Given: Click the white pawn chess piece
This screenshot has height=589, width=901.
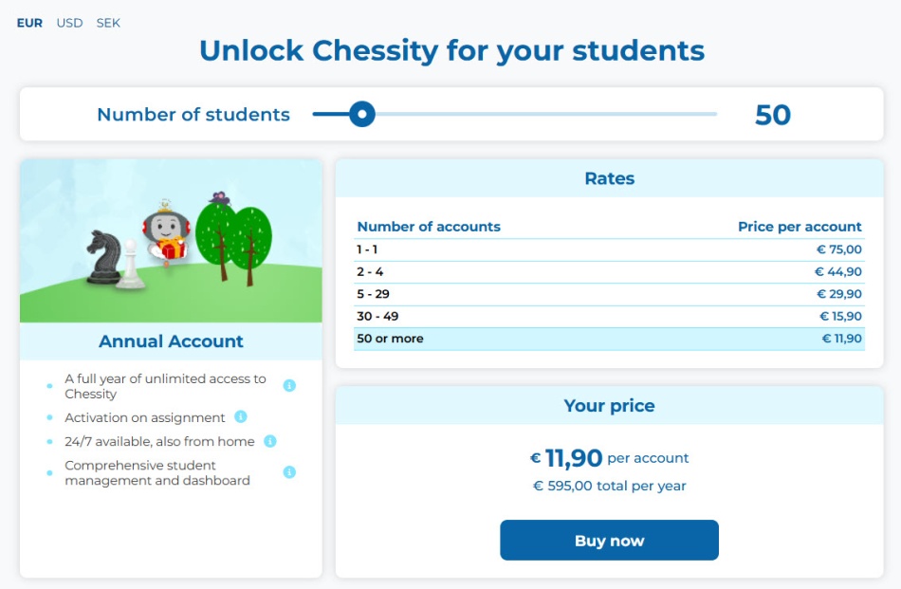Looking at the screenshot, I should [x=131, y=266].
